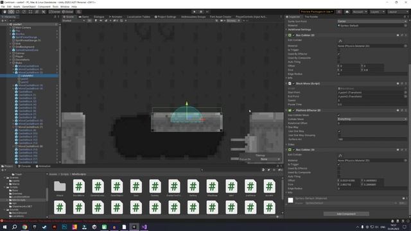Viewport: 411px width, 231px height.
Task: Toggle Center pivot mode button
Action: 55,12
